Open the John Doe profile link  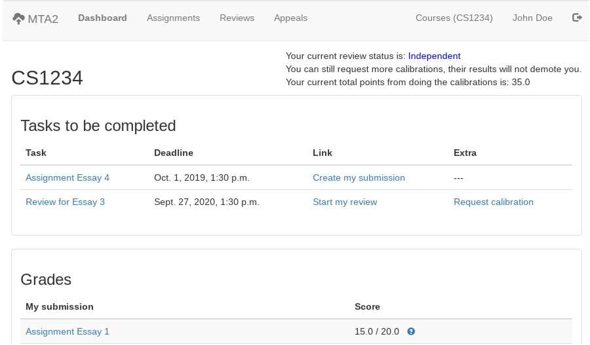coord(532,18)
